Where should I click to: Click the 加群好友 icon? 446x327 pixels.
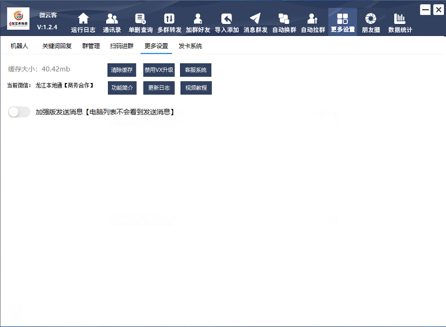[198, 19]
